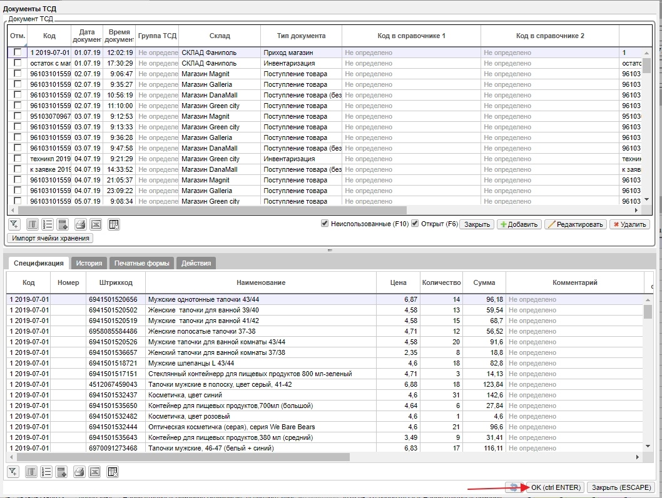The image size is (662, 498).
Task: Open column settings in the documents toolbar
Action: pos(33,224)
